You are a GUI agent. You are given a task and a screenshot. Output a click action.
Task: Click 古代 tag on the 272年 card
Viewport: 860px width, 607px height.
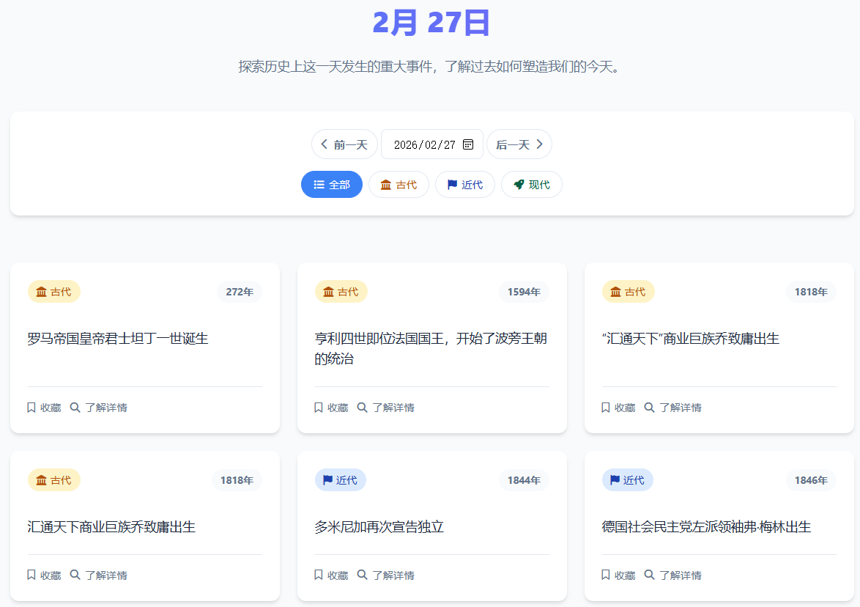(54, 292)
